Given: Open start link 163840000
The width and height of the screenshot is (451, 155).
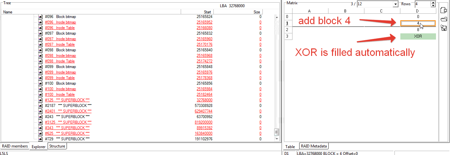Looking at the screenshot, I should coord(204,133).
